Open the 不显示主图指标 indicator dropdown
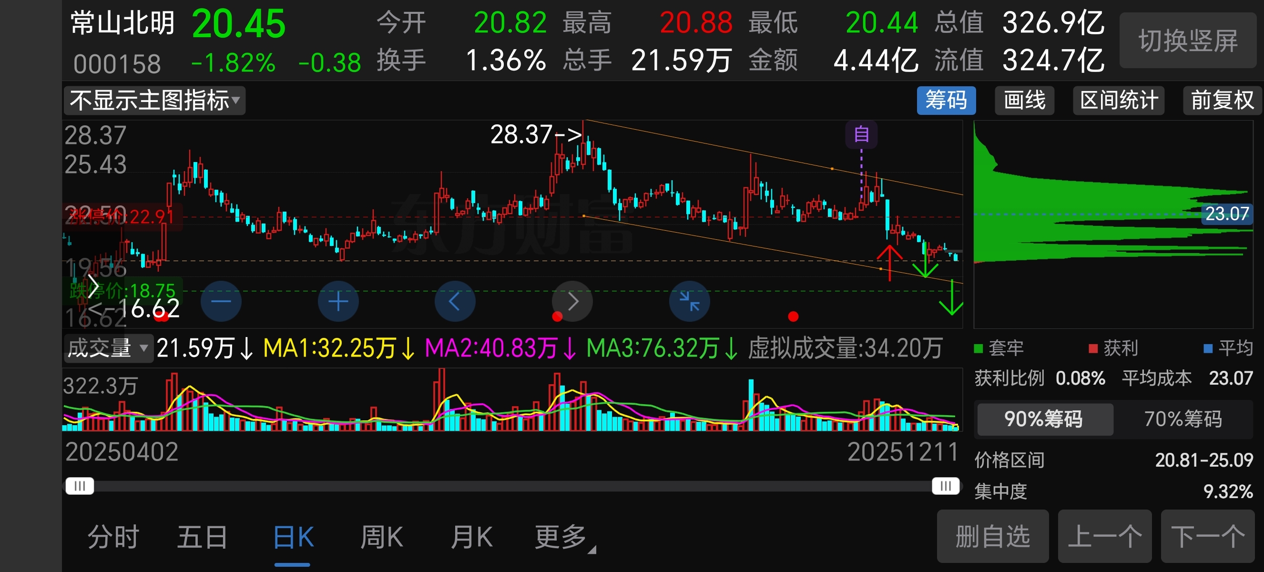Viewport: 1264px width, 572px height. [x=154, y=101]
